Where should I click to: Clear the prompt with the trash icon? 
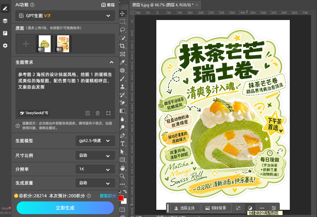coord(98,113)
